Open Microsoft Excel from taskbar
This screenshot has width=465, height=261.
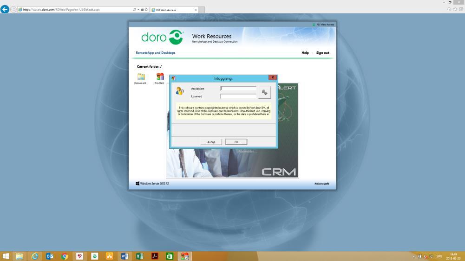tap(140, 256)
